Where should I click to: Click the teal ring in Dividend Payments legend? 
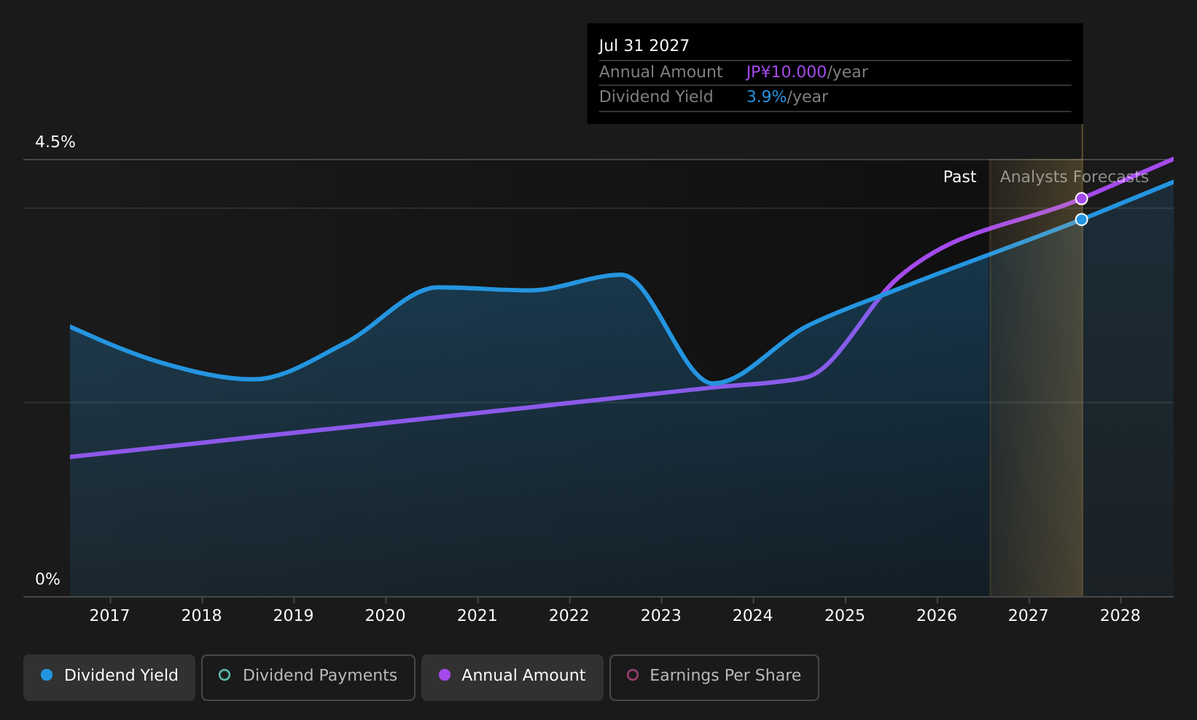click(x=225, y=675)
